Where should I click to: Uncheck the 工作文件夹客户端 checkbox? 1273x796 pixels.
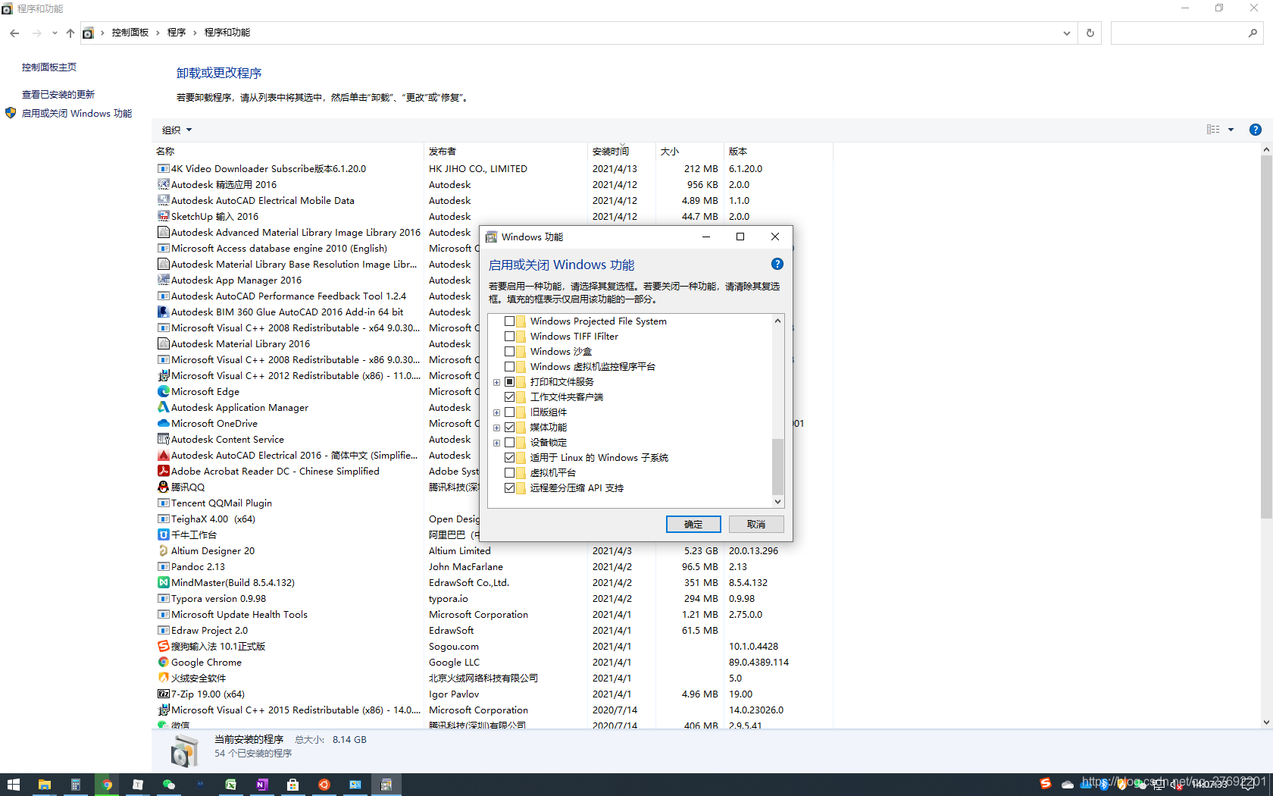click(509, 397)
